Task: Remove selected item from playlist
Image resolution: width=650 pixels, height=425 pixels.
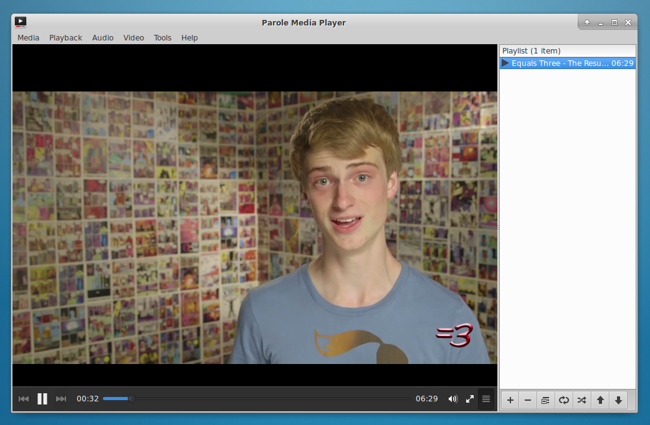Action: [x=527, y=400]
